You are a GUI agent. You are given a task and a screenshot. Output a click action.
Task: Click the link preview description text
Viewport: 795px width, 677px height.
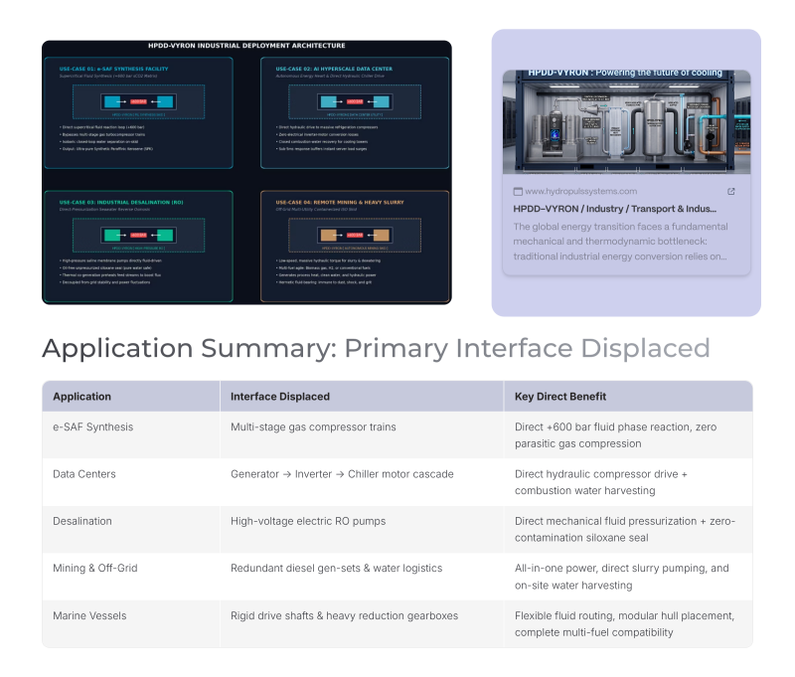point(620,242)
